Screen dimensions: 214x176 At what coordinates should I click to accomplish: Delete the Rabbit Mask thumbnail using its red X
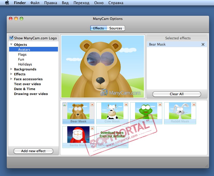click(194, 105)
